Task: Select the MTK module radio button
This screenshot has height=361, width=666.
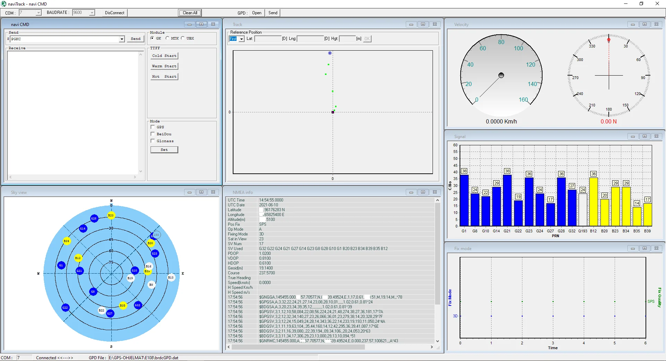Action: point(168,38)
